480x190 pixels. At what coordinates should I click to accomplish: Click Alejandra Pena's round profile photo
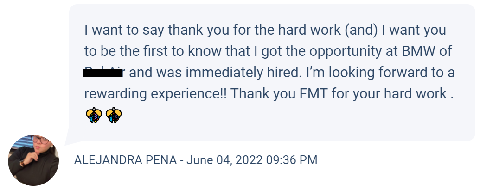(33, 160)
